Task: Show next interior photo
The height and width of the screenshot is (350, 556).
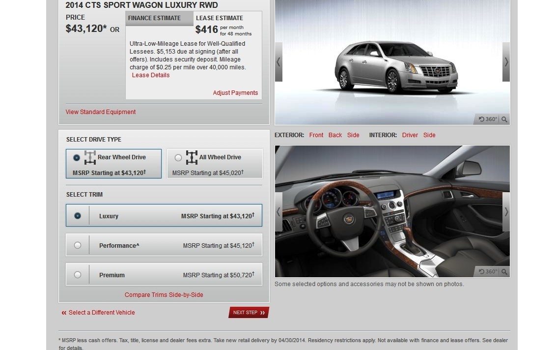Action: (x=506, y=212)
